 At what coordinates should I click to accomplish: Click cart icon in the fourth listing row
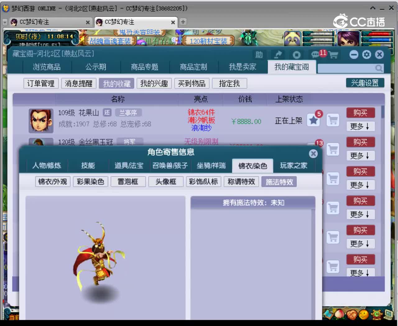point(333,208)
